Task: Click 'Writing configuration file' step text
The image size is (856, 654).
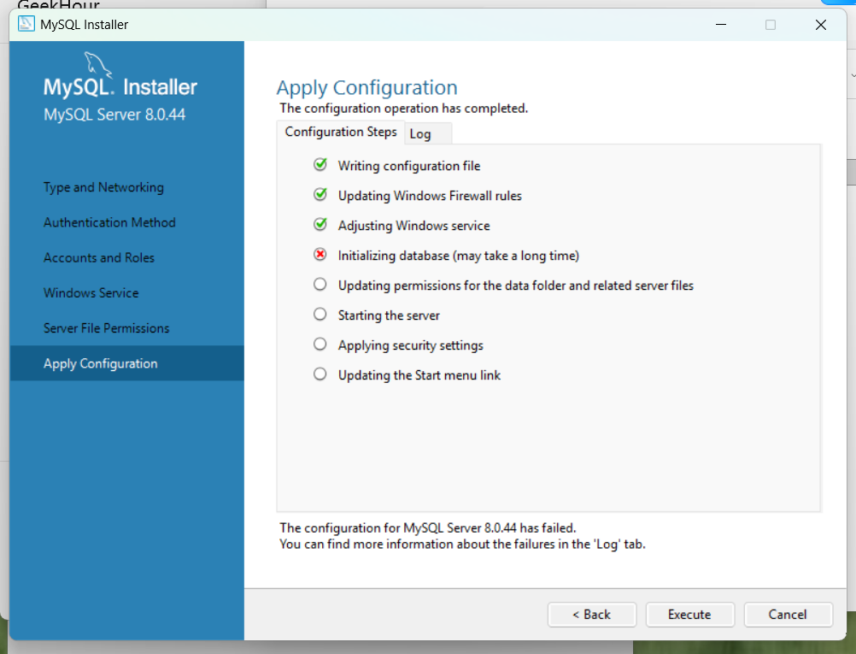Action: tap(409, 166)
